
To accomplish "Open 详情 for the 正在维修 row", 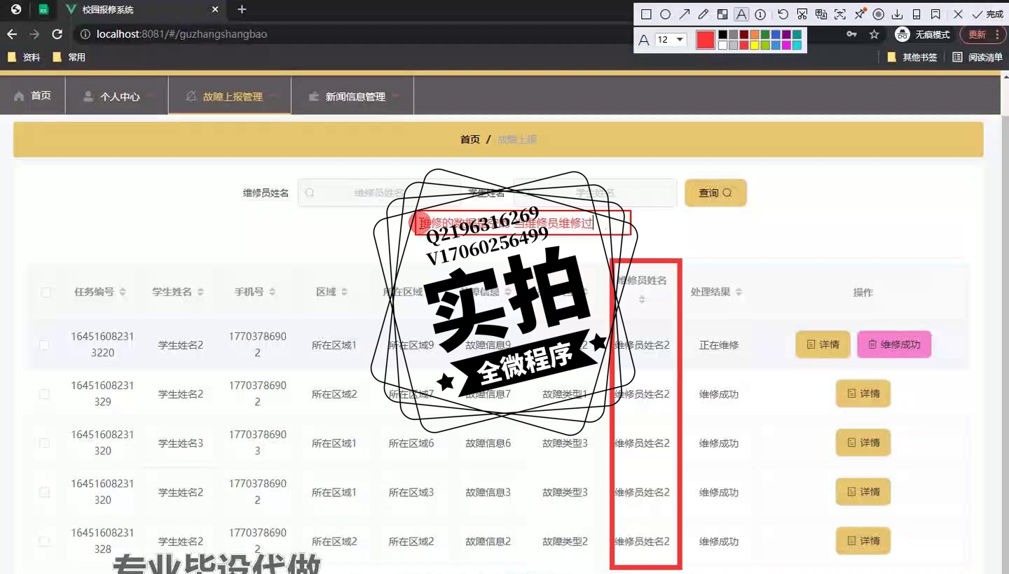I will [x=823, y=344].
